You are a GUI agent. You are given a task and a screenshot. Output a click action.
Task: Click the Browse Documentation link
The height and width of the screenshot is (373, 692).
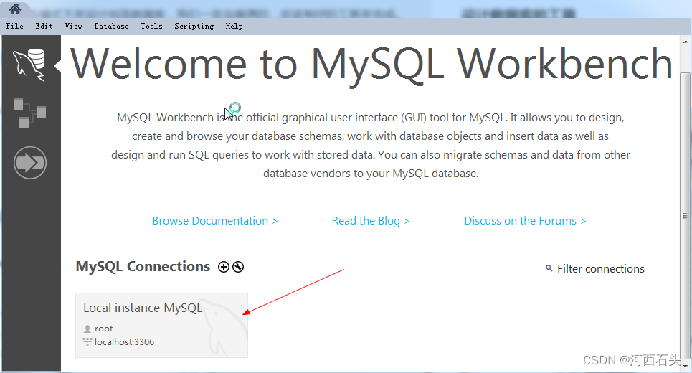[215, 221]
